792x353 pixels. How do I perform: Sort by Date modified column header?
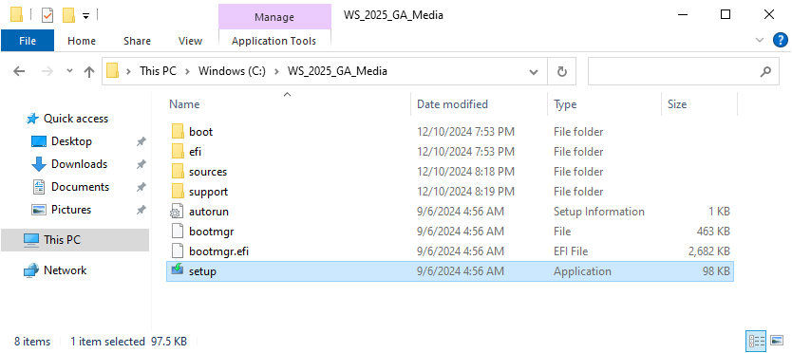point(452,104)
